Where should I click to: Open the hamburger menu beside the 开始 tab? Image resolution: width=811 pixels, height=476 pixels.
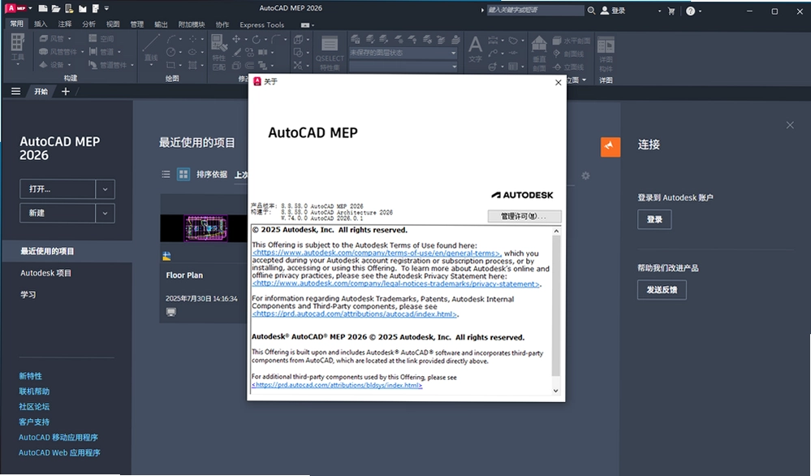pyautogui.click(x=16, y=92)
